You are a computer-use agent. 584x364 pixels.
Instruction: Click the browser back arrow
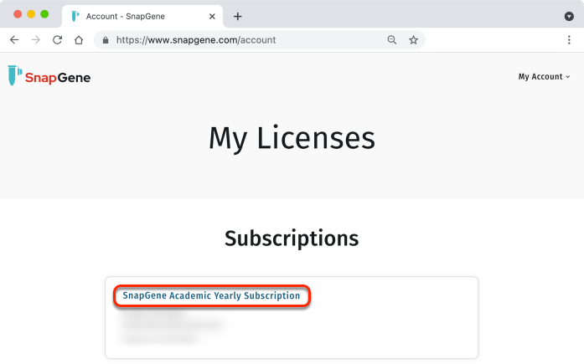point(14,40)
